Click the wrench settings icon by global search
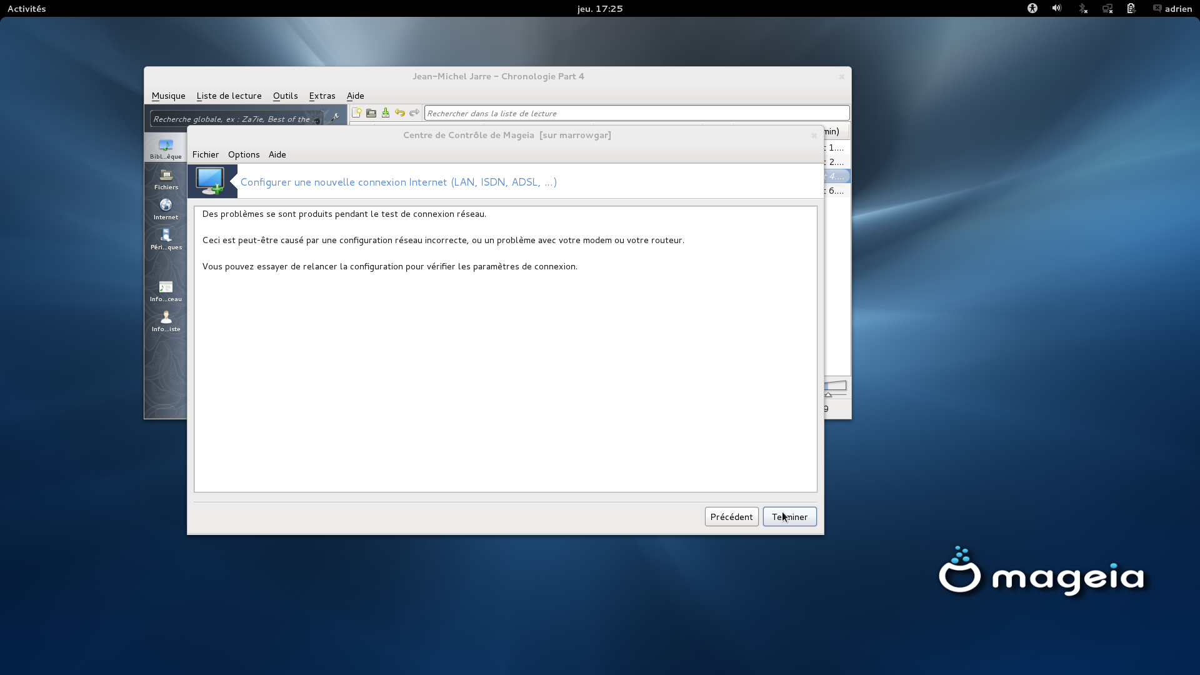Screen dimensions: 1200x675 pyautogui.click(x=335, y=117)
